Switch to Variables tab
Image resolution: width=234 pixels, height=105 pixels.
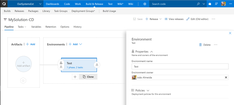click(x=36, y=27)
